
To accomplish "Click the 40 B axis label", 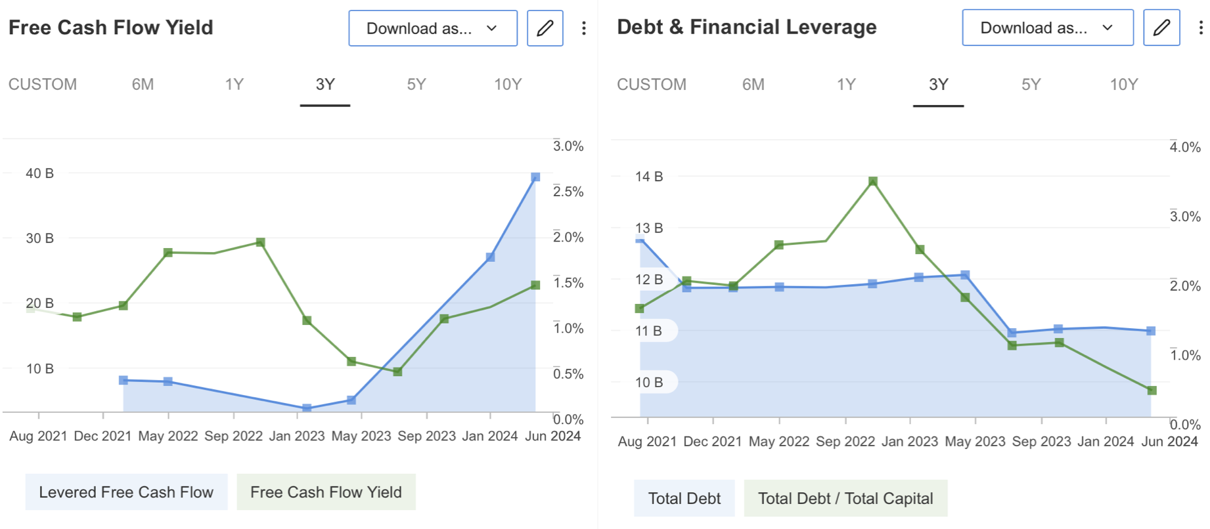I will [39, 173].
